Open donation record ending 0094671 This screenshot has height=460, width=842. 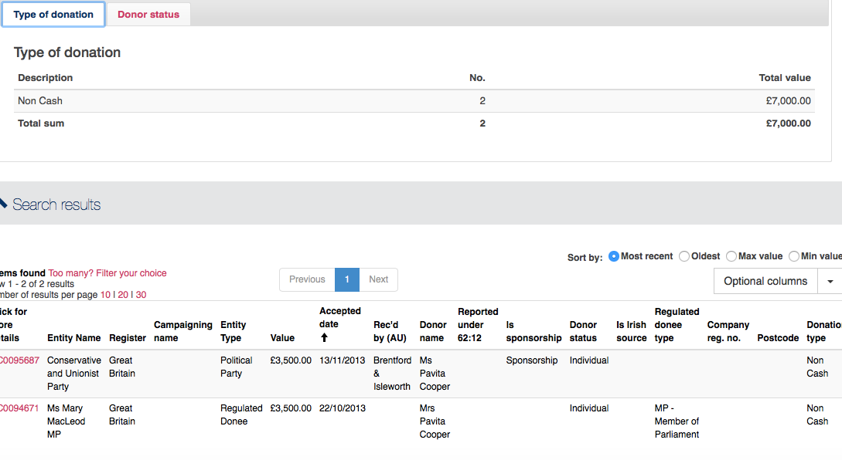coord(19,408)
